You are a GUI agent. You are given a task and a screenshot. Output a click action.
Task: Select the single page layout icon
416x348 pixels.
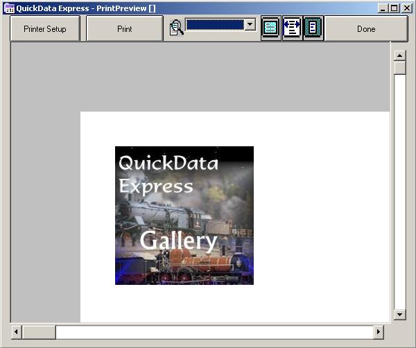313,28
